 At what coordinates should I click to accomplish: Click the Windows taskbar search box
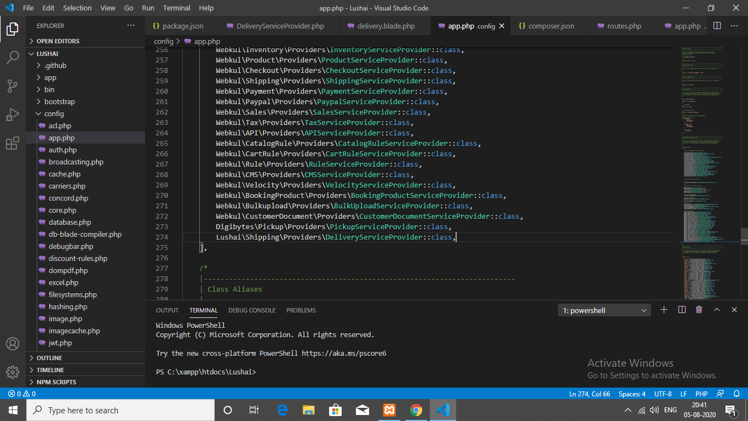tap(120, 410)
